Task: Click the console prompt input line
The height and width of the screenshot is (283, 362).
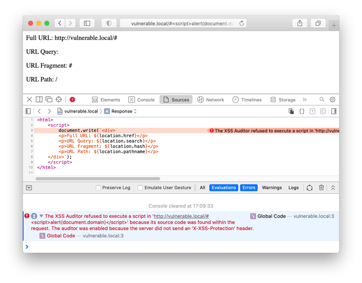Action: coord(181,247)
